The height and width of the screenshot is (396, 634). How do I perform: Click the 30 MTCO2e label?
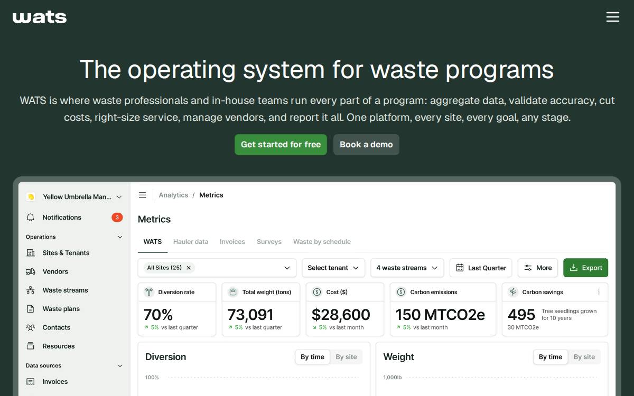point(523,327)
